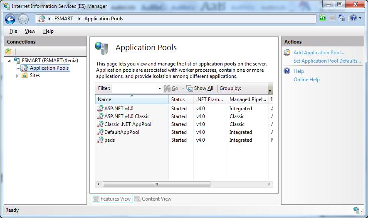Click Create New Connection icon in Connections
This screenshot has height=218, width=368.
(8, 51)
